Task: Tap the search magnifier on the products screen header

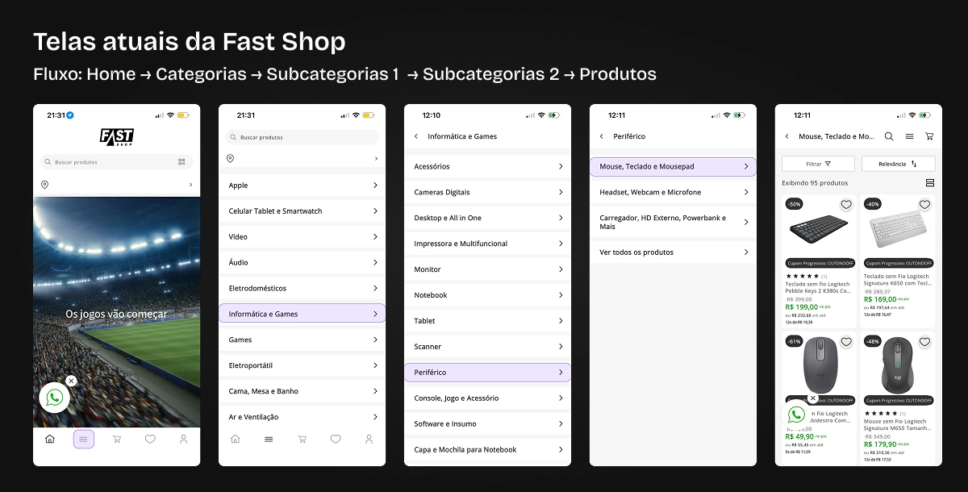Action: 889,136
